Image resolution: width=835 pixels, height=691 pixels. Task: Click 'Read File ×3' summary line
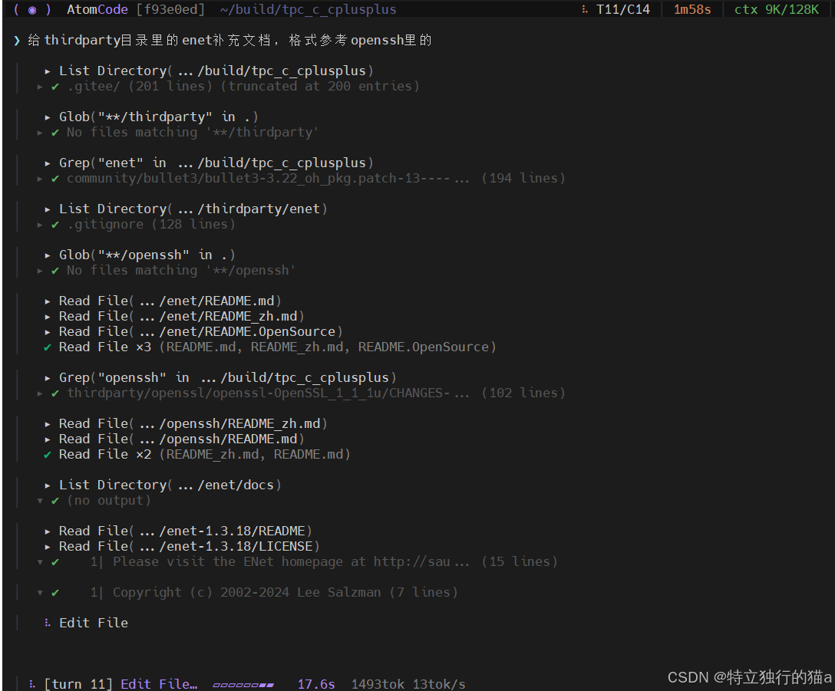tap(278, 347)
